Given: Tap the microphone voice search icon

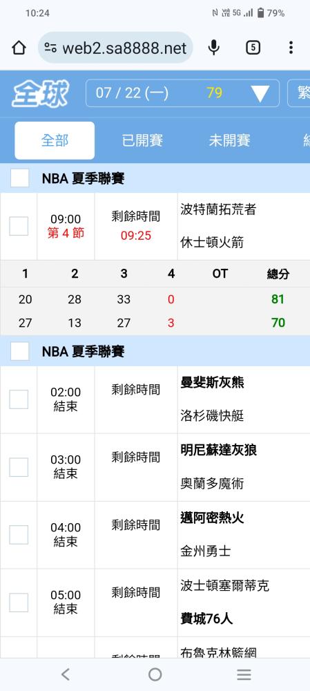Looking at the screenshot, I should 213,48.
